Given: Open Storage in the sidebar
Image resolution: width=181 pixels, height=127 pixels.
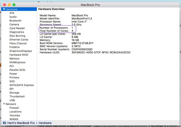Looking at the screenshot, I should pos(14,93).
